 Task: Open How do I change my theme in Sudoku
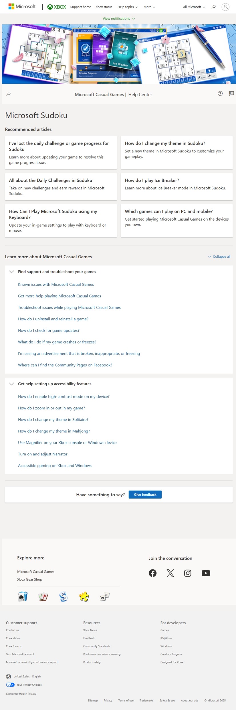(177, 153)
